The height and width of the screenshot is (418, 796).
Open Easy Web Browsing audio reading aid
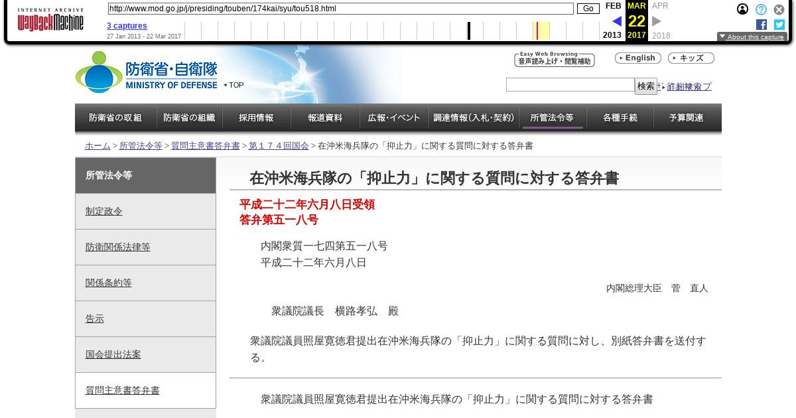click(555, 60)
